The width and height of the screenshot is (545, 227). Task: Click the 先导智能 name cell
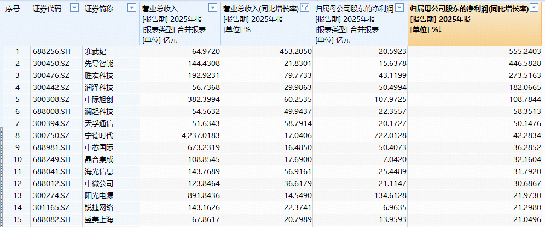coord(100,64)
